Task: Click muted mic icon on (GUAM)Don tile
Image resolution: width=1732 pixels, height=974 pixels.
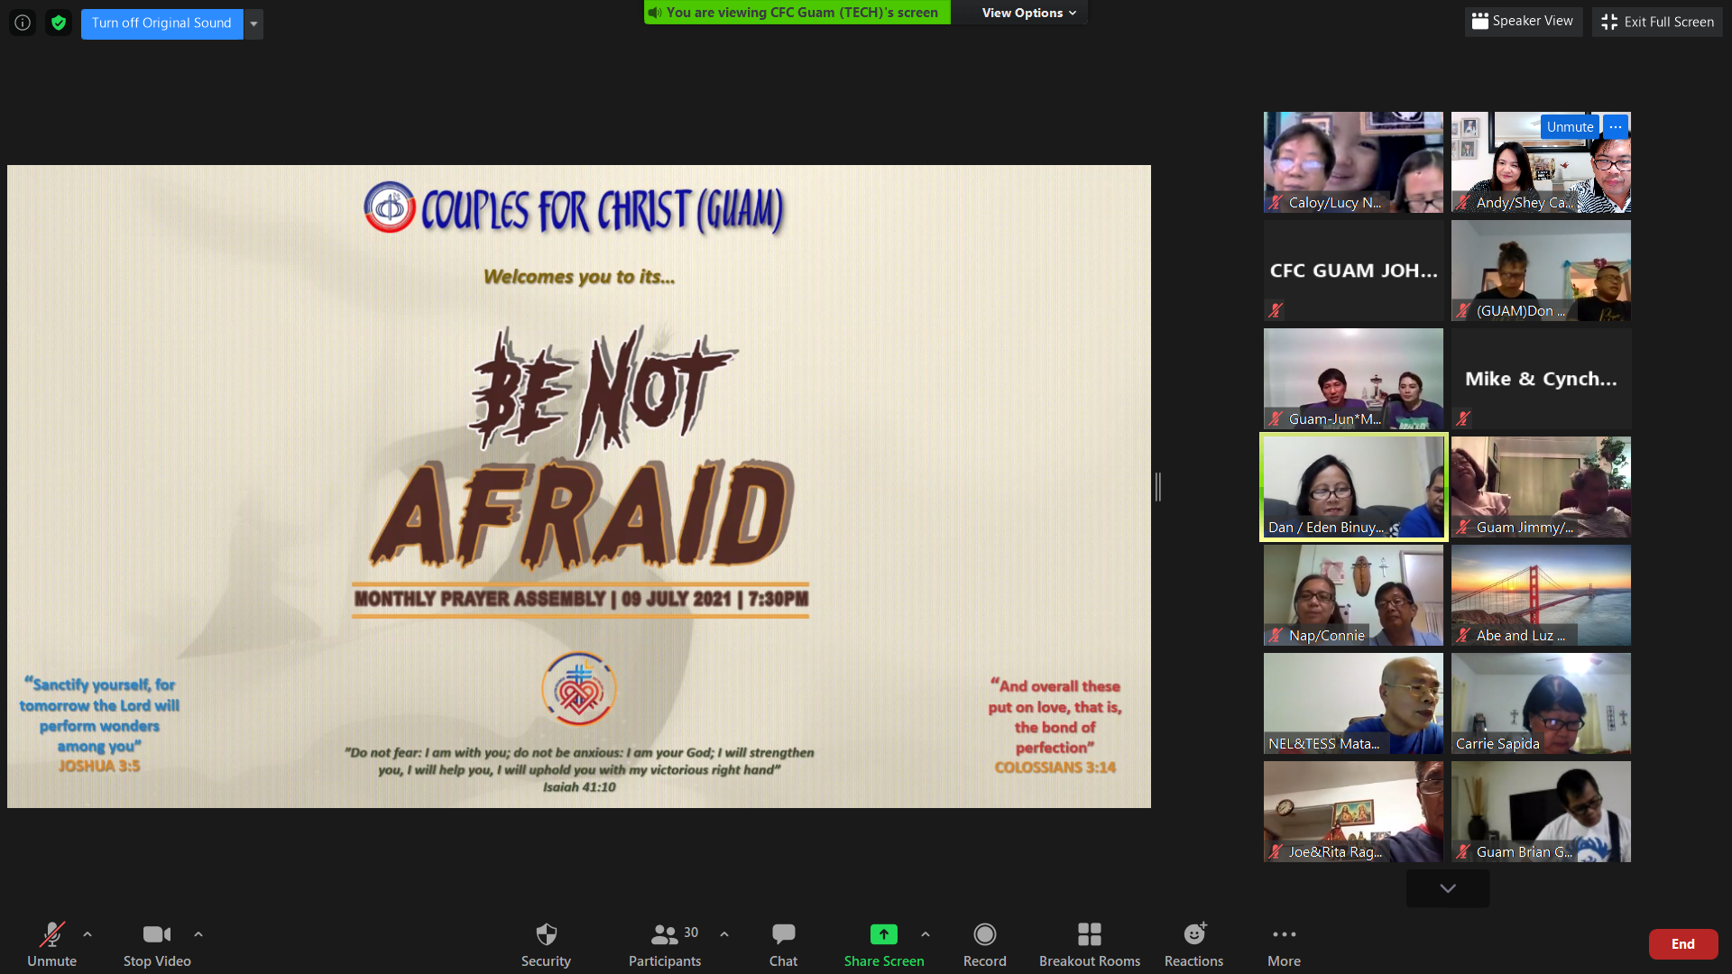Action: pyautogui.click(x=1463, y=311)
